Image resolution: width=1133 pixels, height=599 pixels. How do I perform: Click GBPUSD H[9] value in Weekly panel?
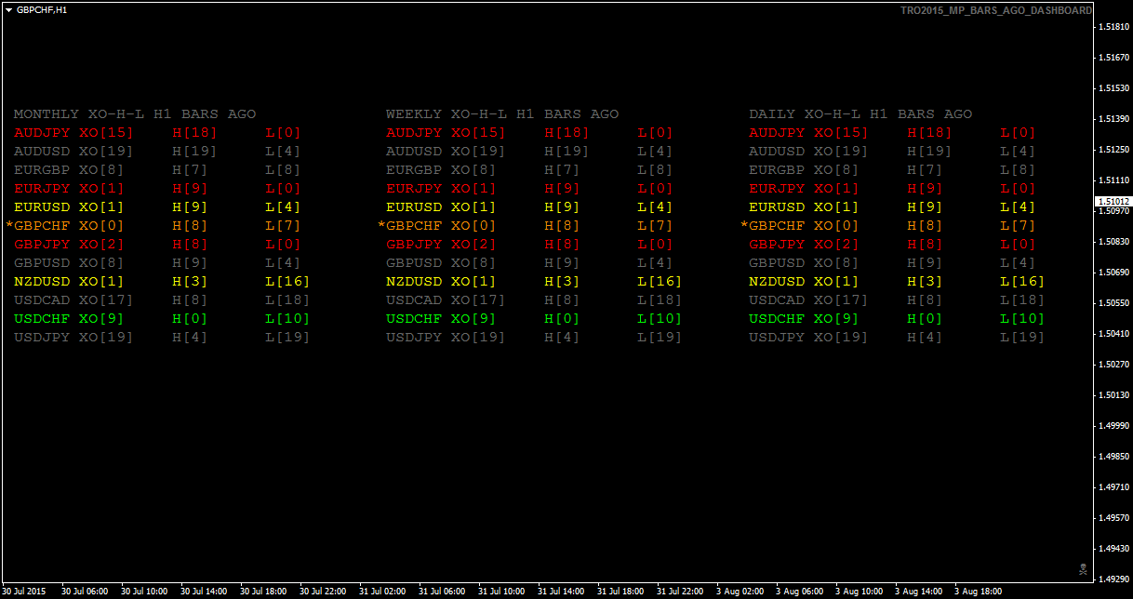point(562,263)
